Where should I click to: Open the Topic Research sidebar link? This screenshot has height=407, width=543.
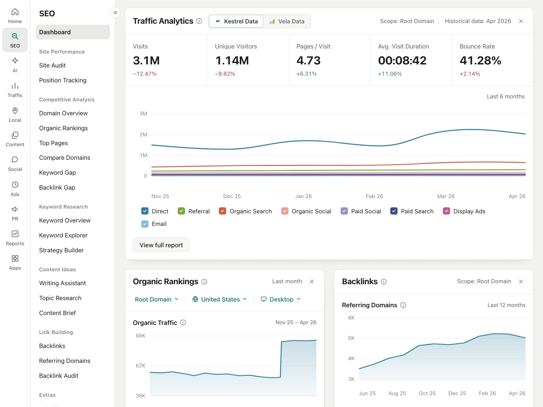coord(60,298)
